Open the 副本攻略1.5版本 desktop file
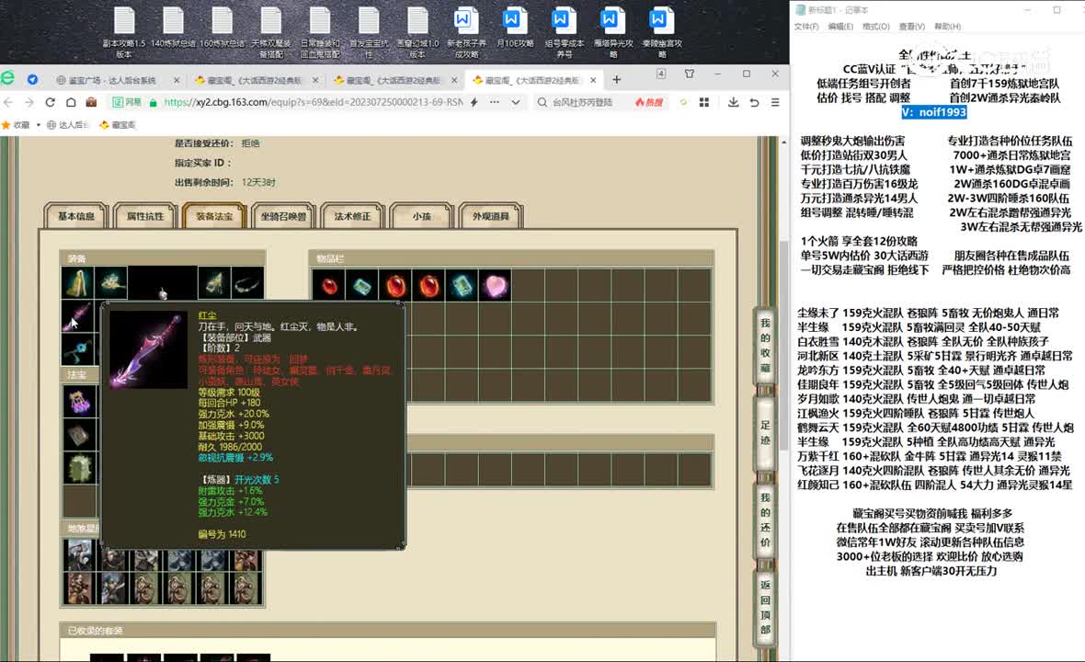Image resolution: width=1085 pixels, height=662 pixels. pos(124,32)
